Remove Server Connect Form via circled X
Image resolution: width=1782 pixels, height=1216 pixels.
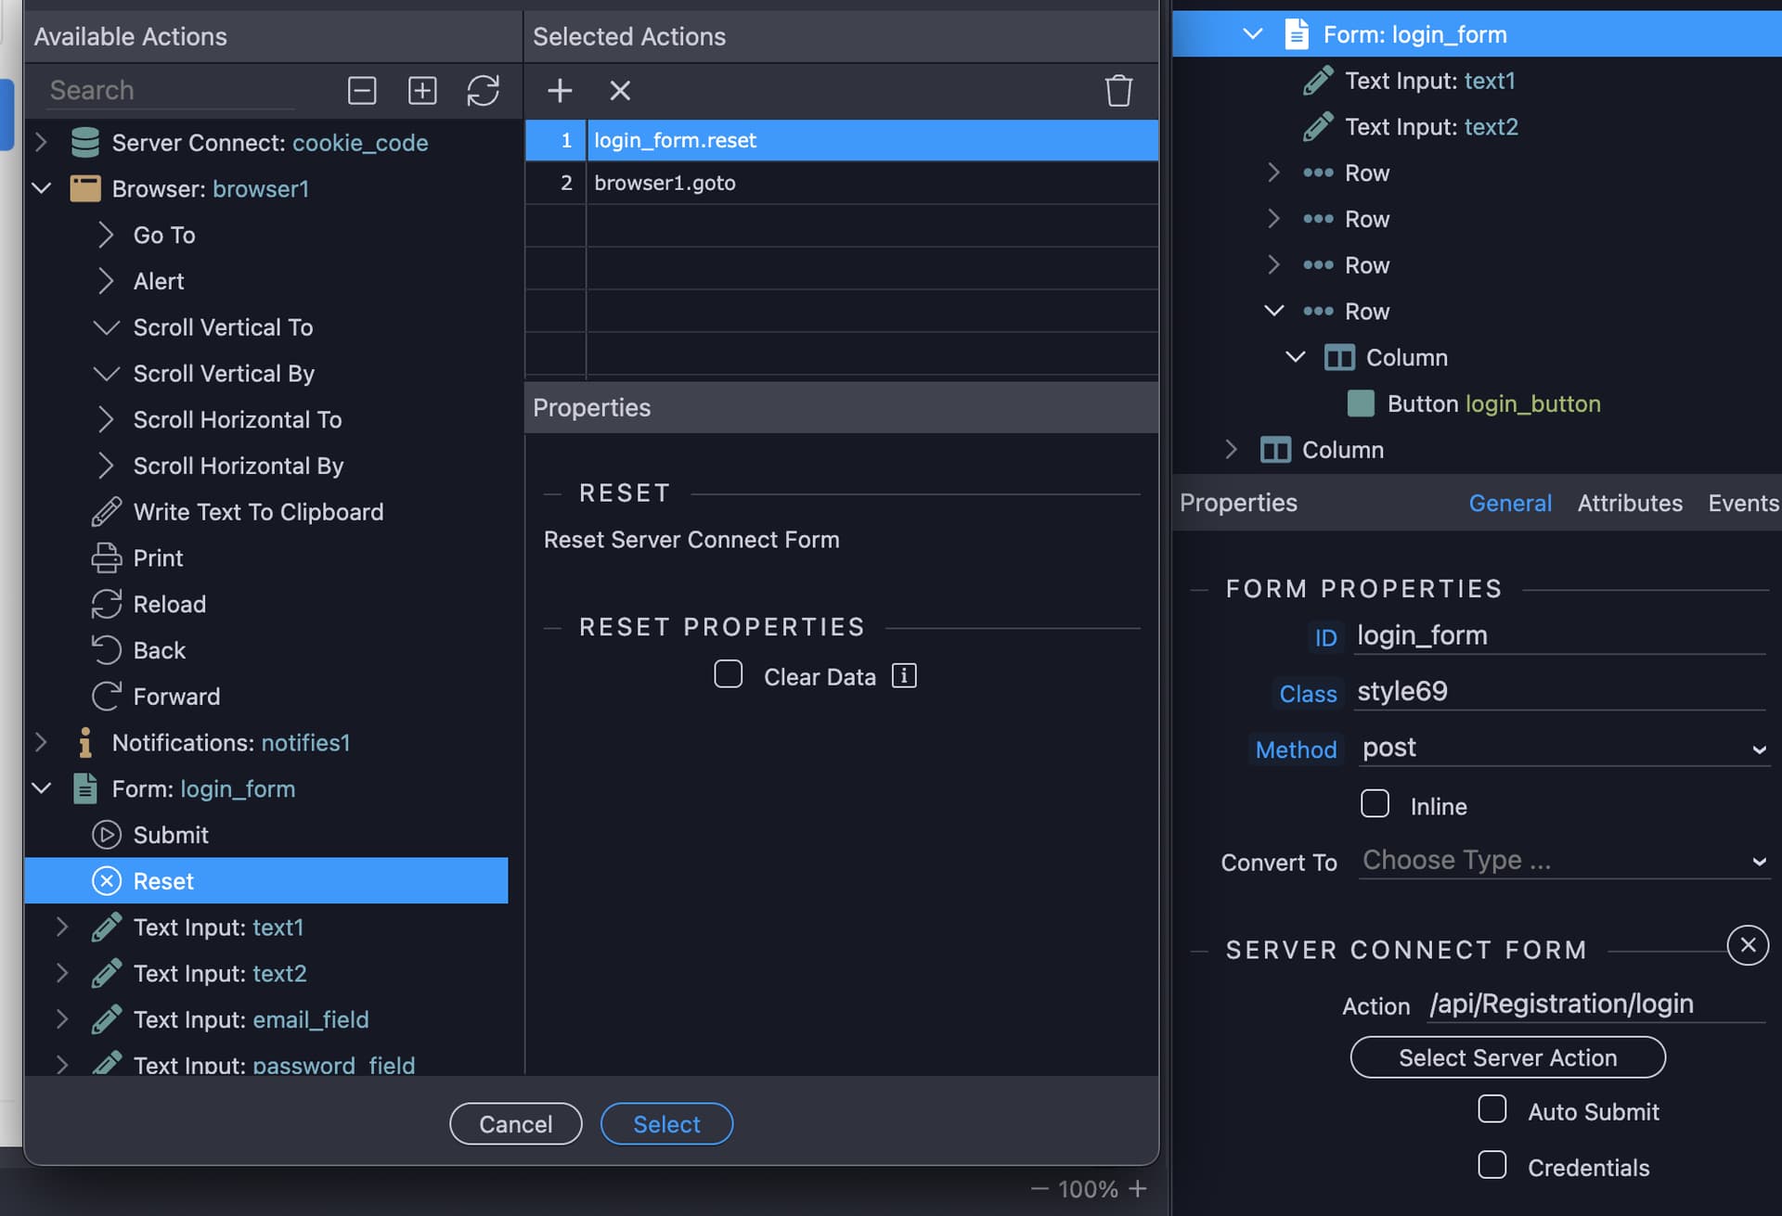(x=1748, y=945)
